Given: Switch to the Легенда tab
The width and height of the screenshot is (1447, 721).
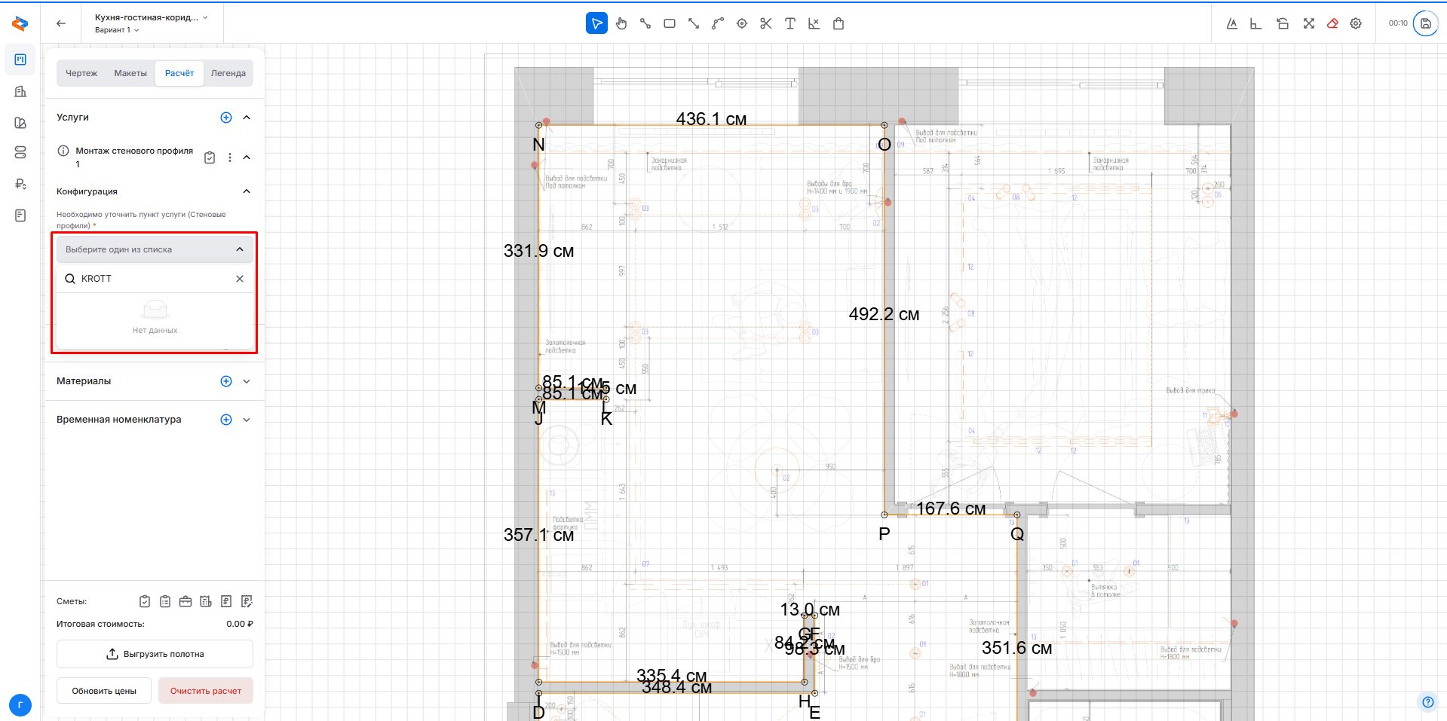Looking at the screenshot, I should (x=228, y=73).
